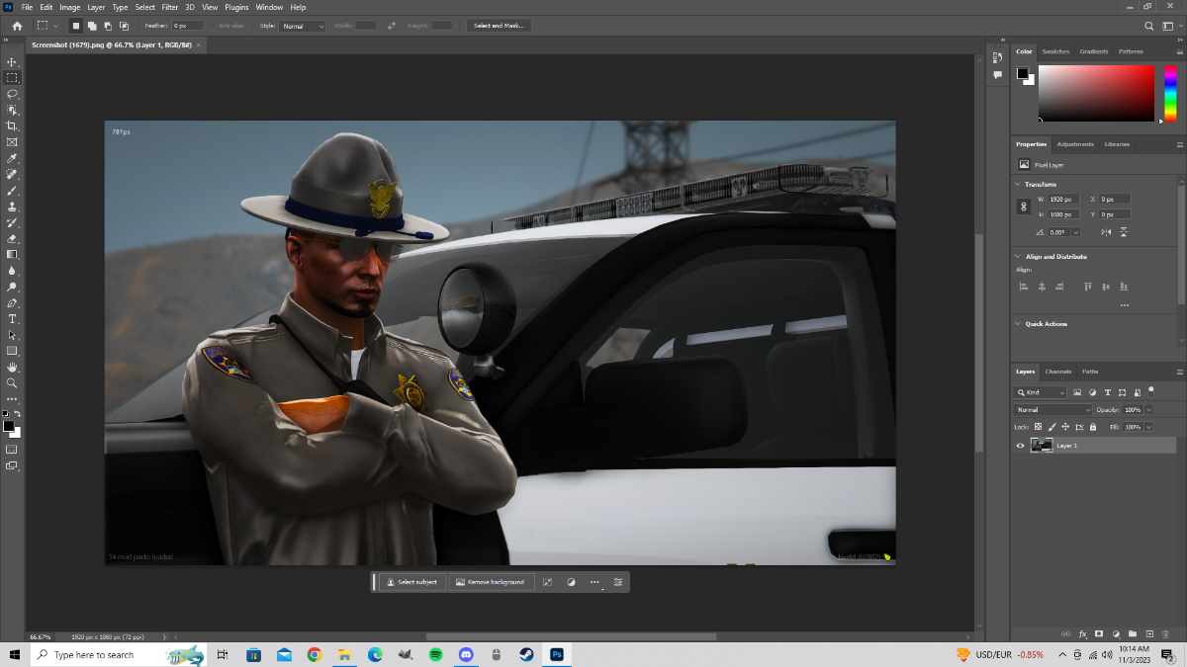Open the layer blend mode Normal dropdown

(1052, 410)
